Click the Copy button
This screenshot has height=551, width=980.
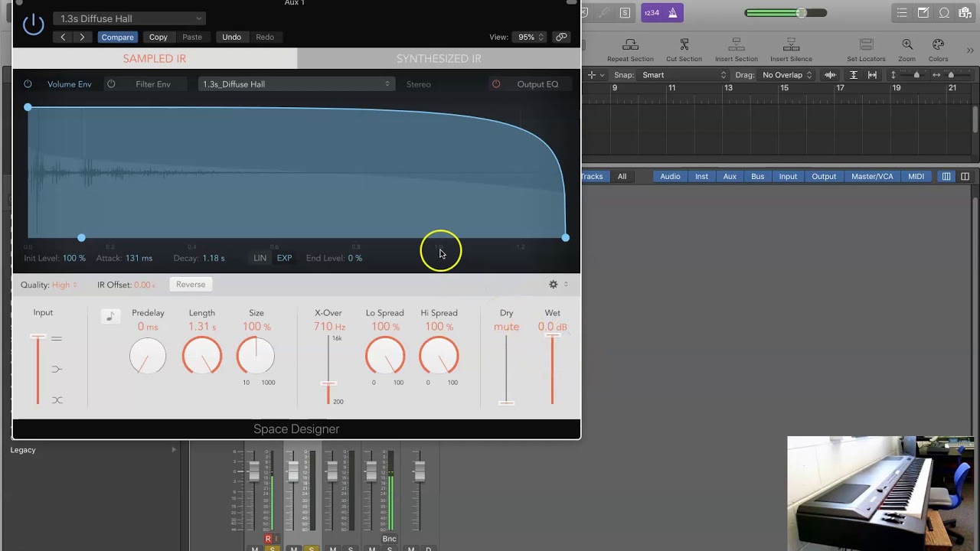[158, 37]
